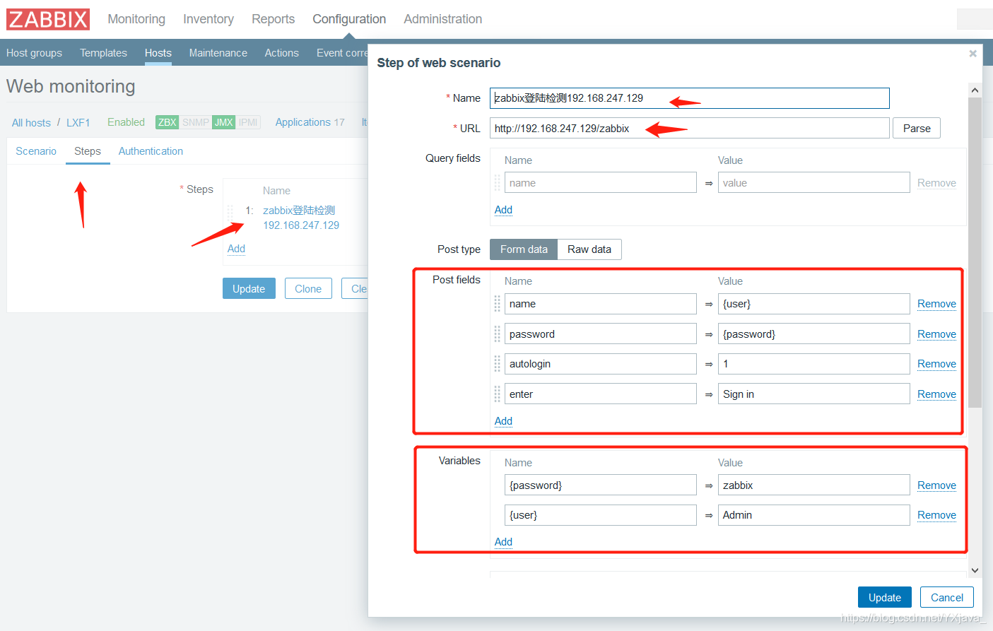This screenshot has width=993, height=631.
Task: Click the dialog vertical scrollbar thumb
Action: click(975, 252)
